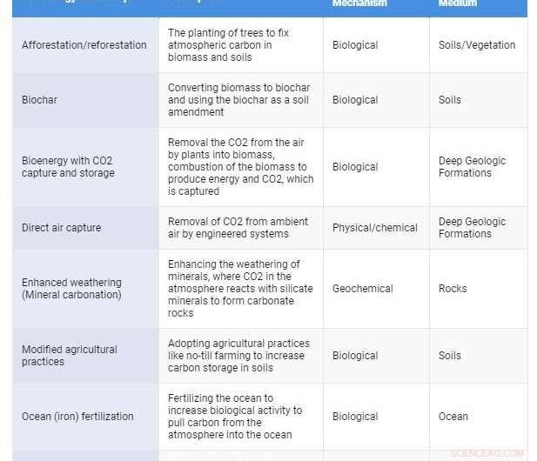Select the Physical/chemical mechanism cell
This screenshot has width=537, height=461.
pos(375,228)
